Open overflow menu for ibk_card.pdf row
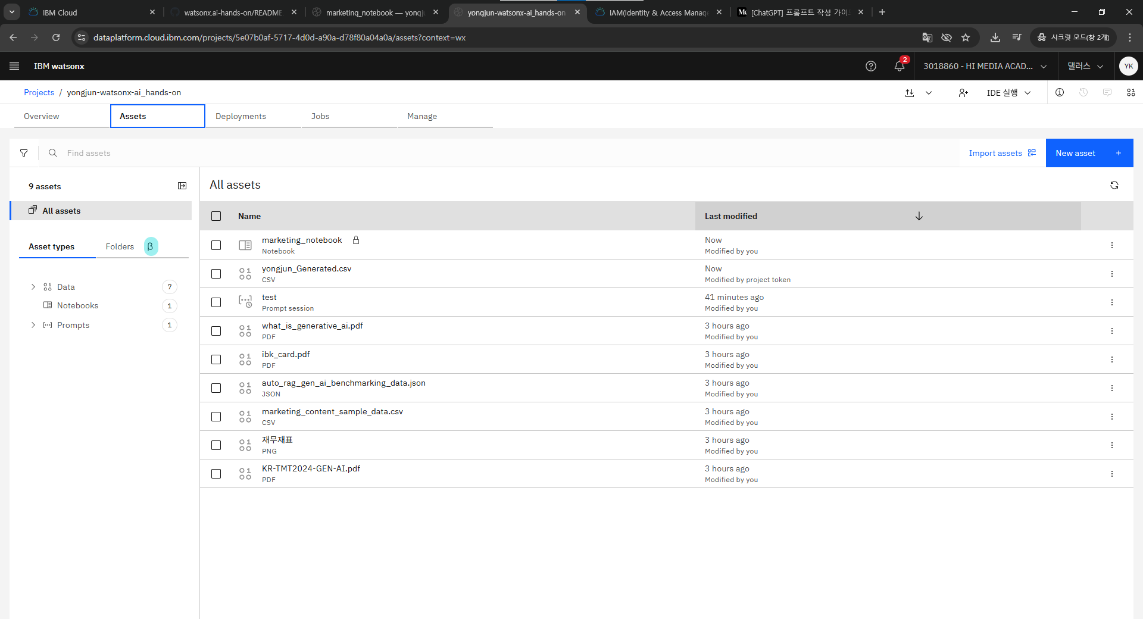The image size is (1143, 619). pyautogui.click(x=1112, y=359)
